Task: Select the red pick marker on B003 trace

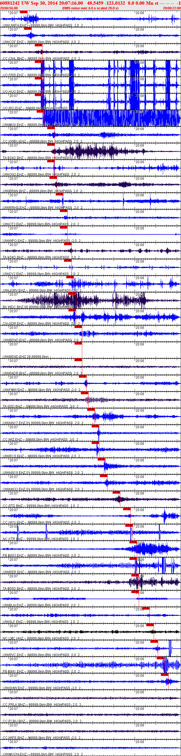Action: 133,542
